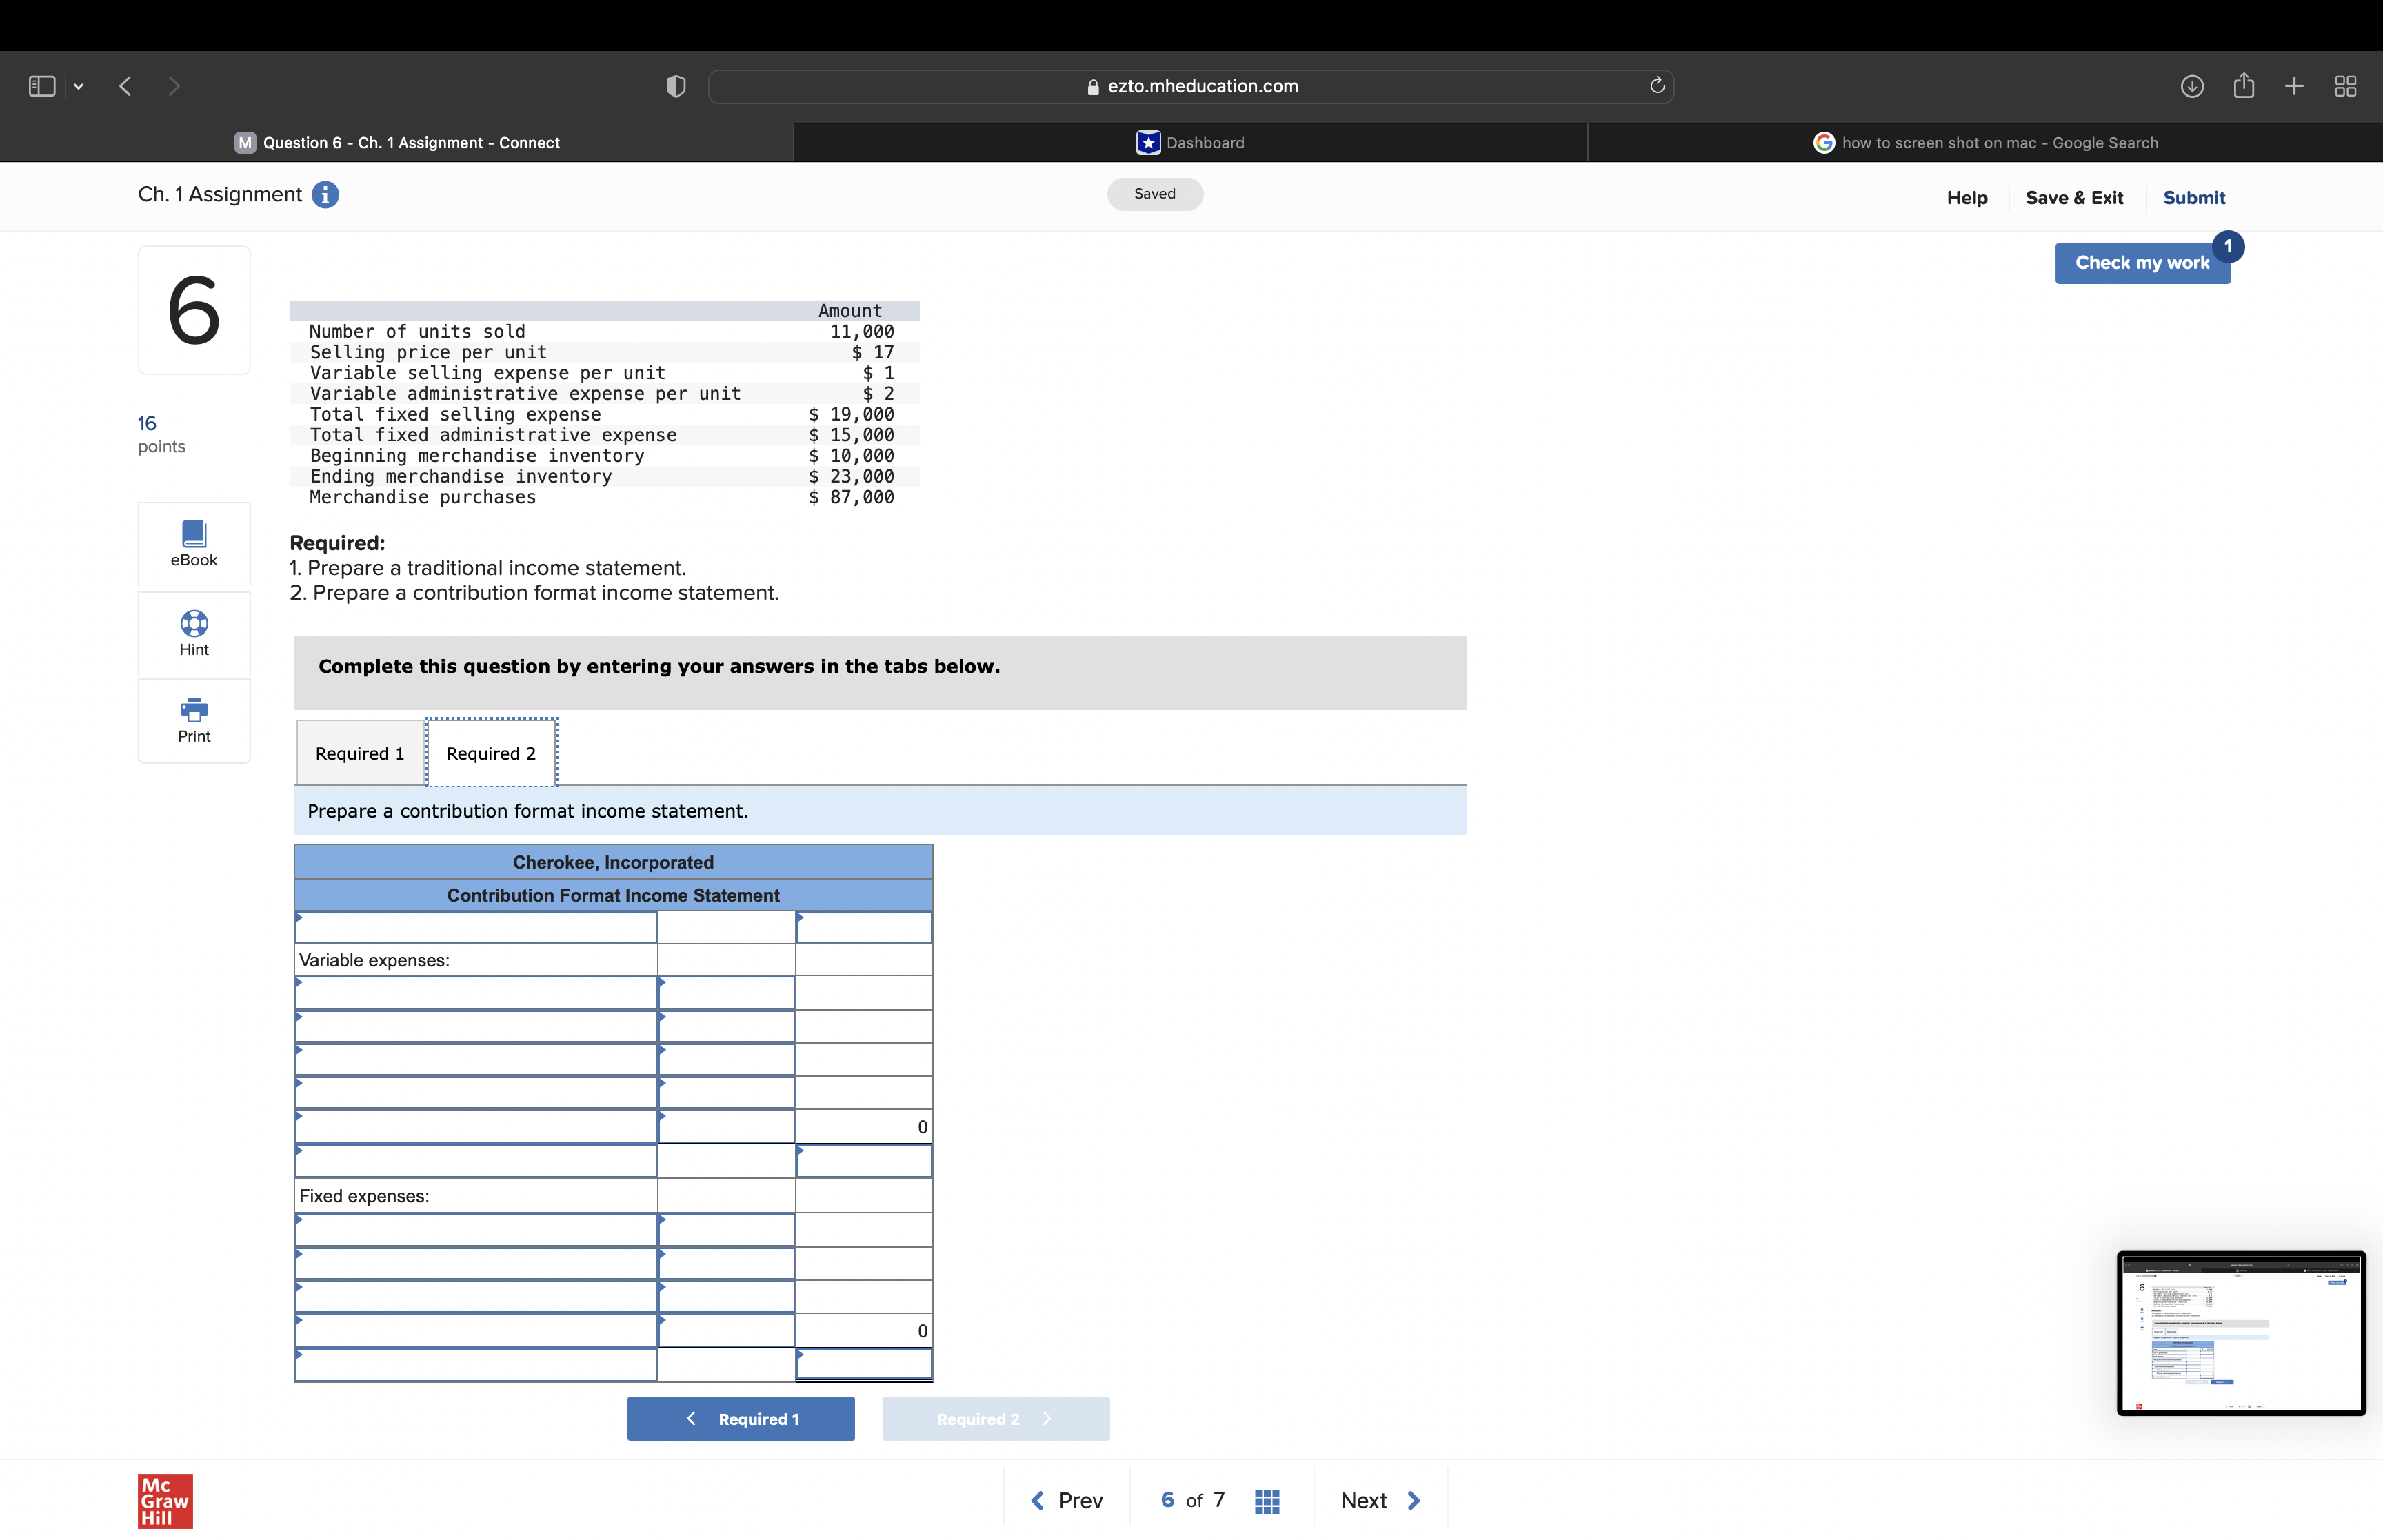Open a new browser tab with the plus icon

coord(2293,86)
